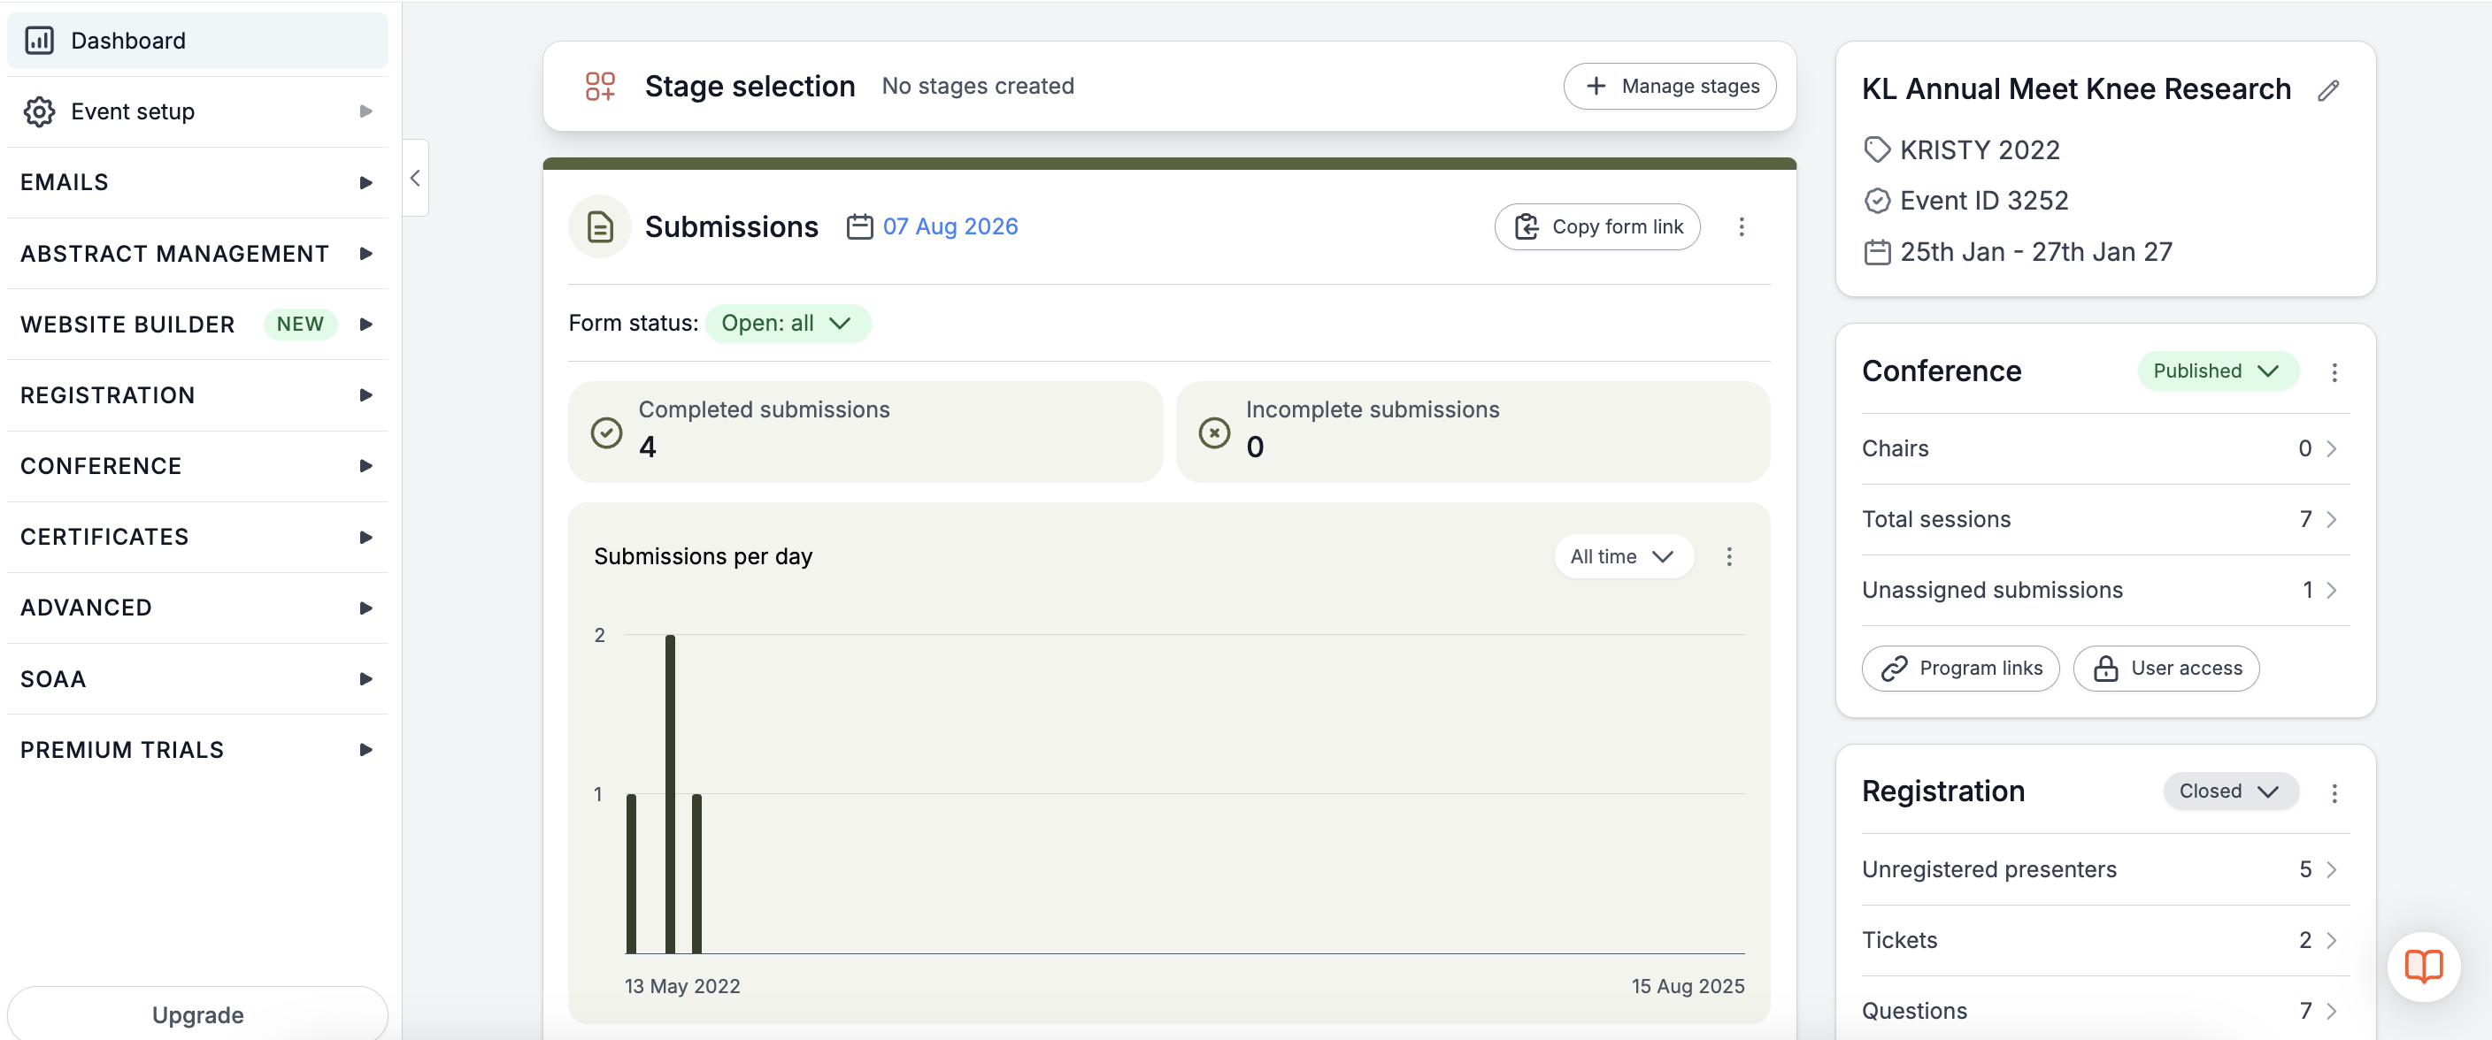Open the Total sessions row
Image resolution: width=2492 pixels, height=1040 pixels.
(x=2105, y=519)
